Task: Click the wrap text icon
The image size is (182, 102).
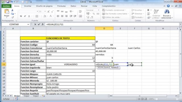Action: tap(80, 11)
